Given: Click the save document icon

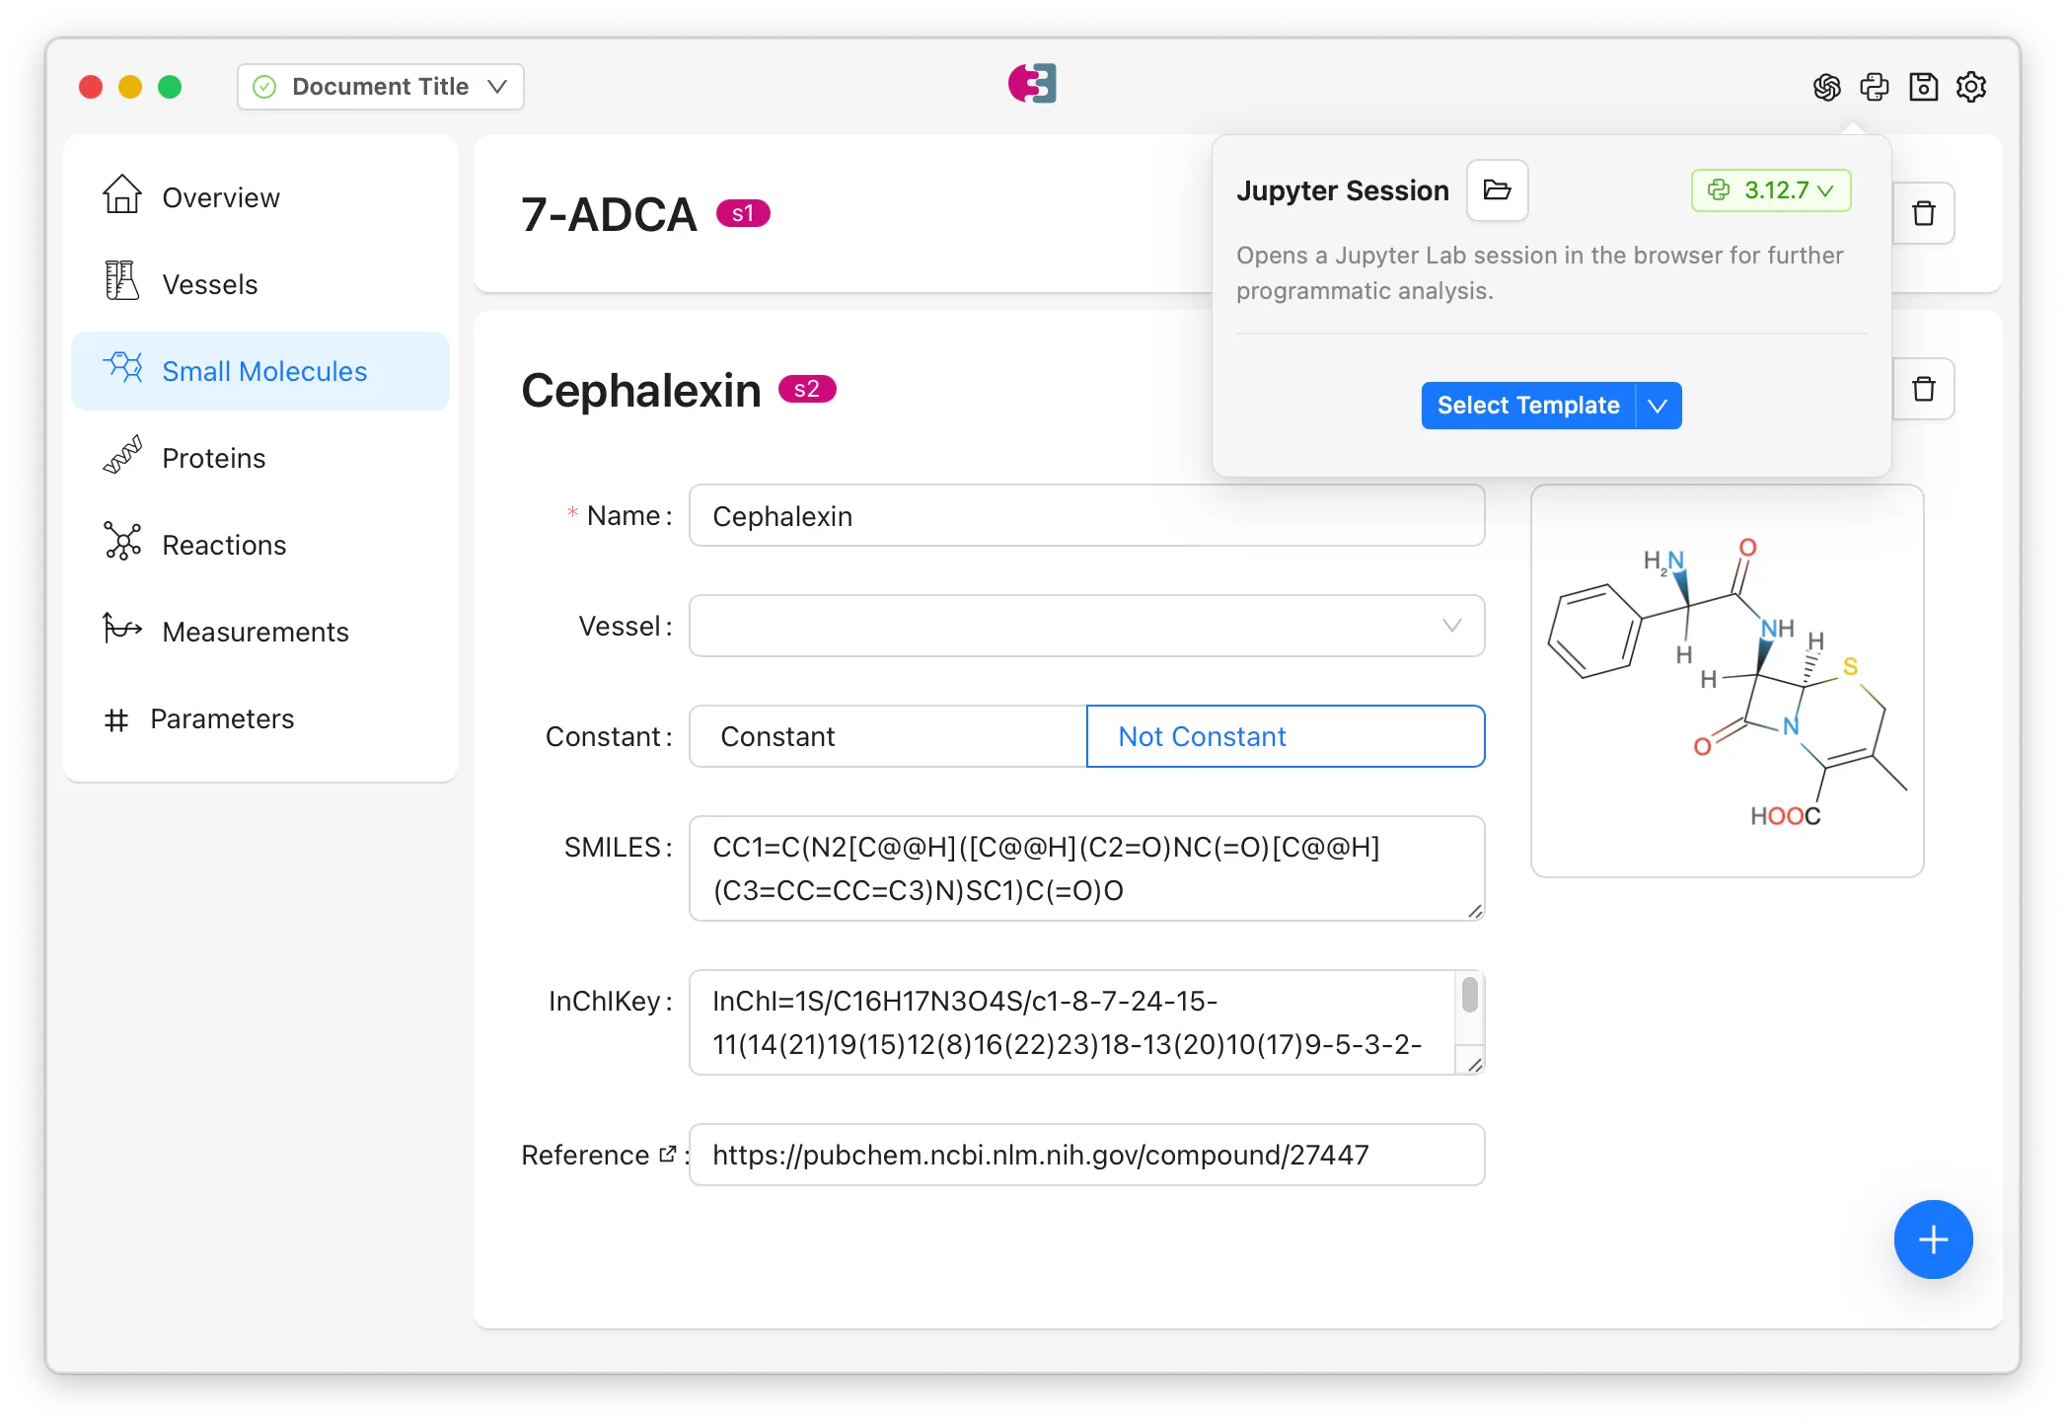Looking at the screenshot, I should [x=1923, y=87].
